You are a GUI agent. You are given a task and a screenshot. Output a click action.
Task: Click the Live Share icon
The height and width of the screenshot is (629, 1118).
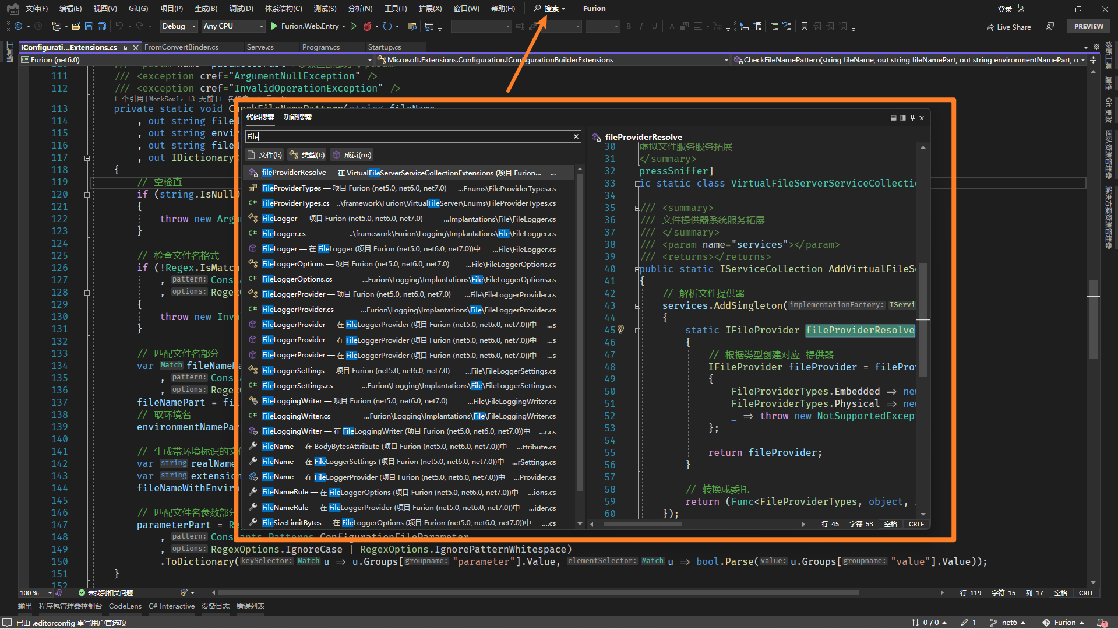pyautogui.click(x=989, y=27)
